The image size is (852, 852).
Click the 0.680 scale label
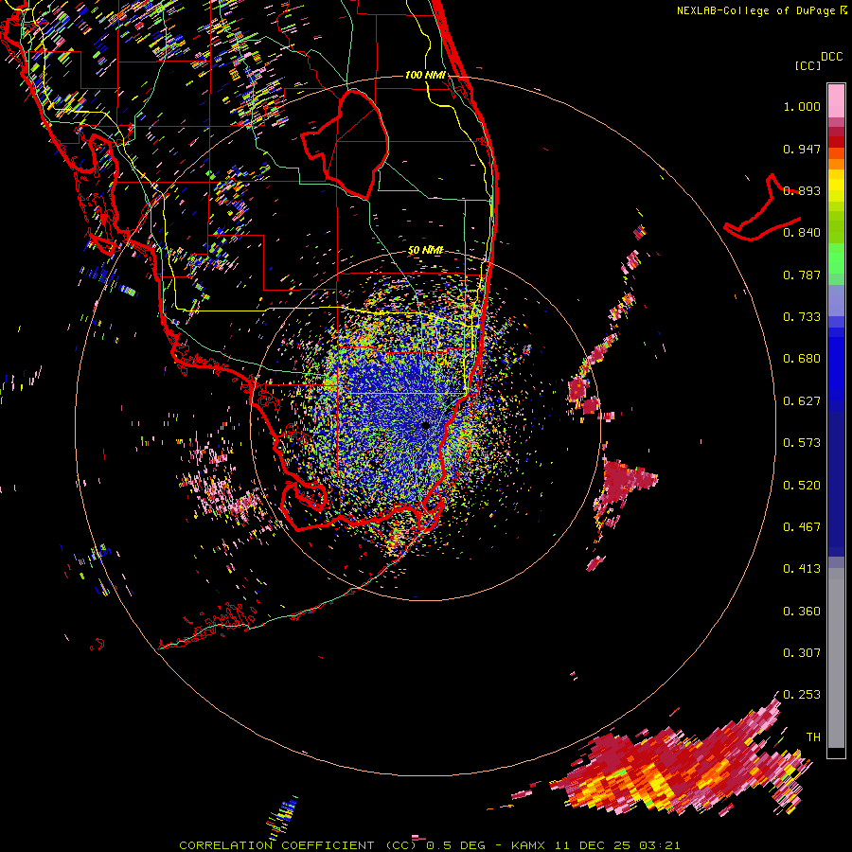pos(802,359)
